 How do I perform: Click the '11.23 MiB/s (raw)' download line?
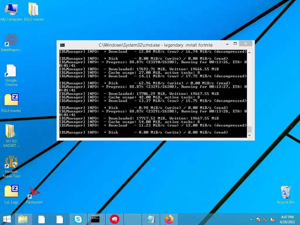click(x=153, y=125)
